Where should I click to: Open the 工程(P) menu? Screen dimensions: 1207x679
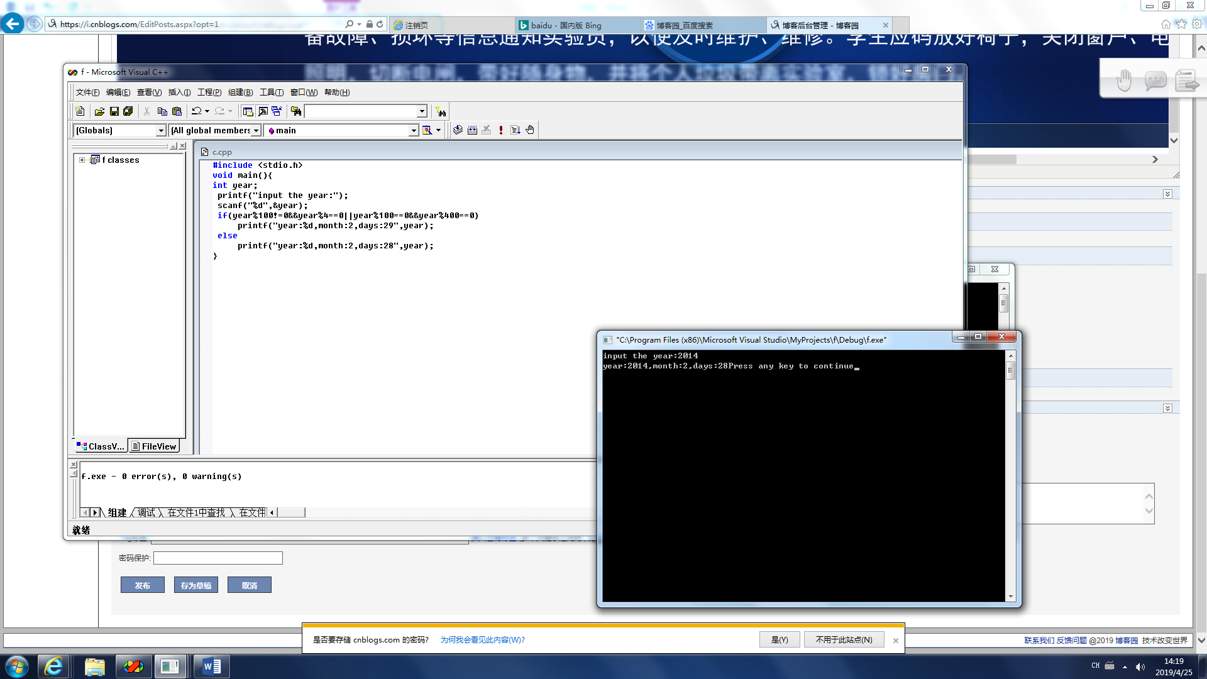coord(209,92)
